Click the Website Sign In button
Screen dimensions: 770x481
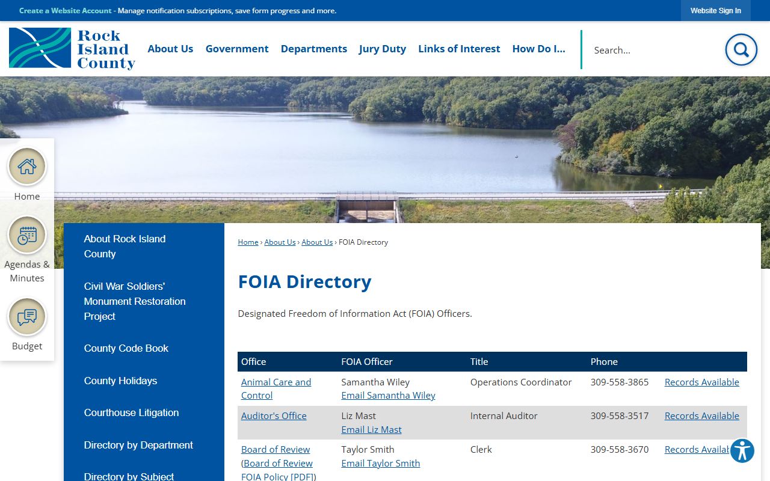(x=716, y=10)
